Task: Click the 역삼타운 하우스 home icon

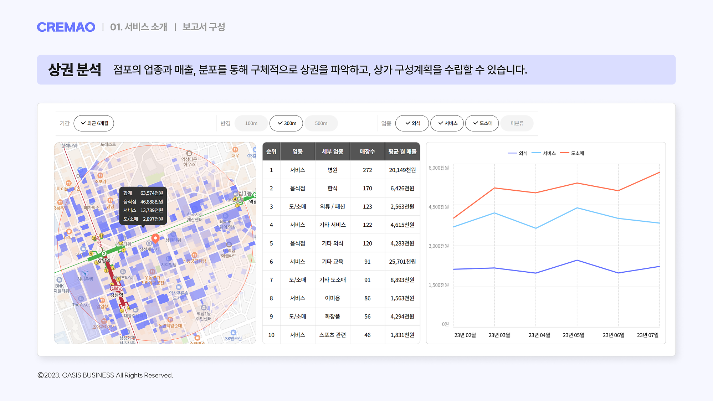Action: (189, 154)
